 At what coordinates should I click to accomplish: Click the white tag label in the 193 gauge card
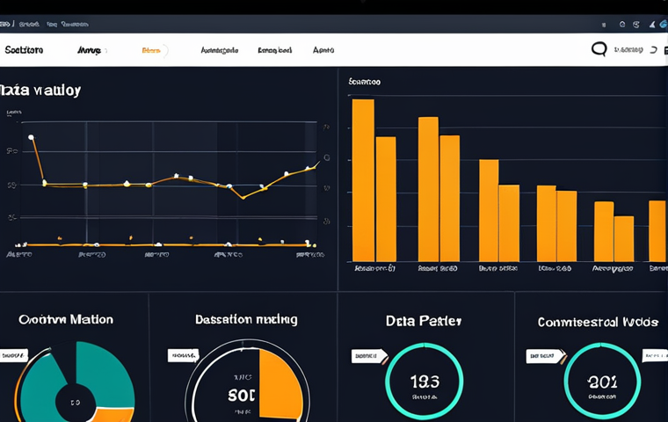[369, 356]
